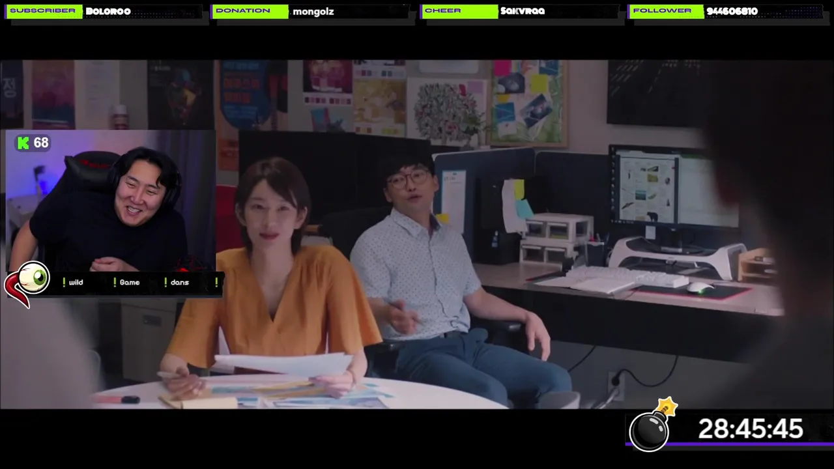Screen dimensions: 834x469
Task: Click the donor name mongolz
Action: coord(313,12)
